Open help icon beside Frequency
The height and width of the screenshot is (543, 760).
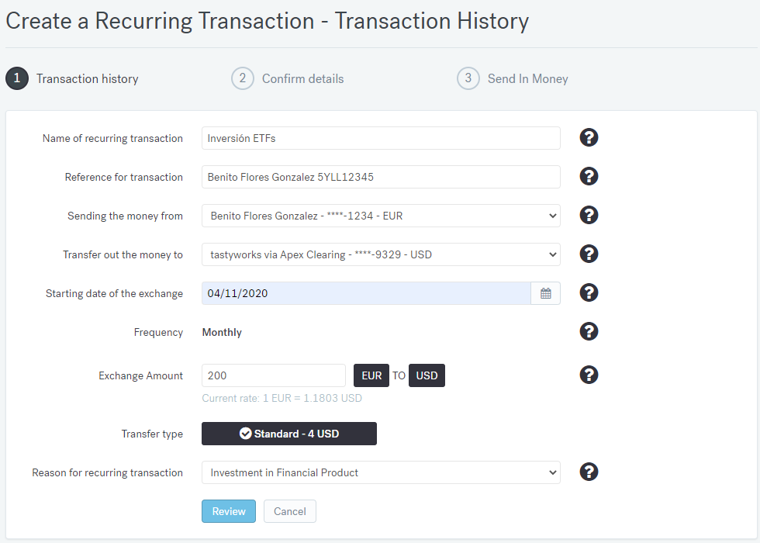(x=589, y=332)
